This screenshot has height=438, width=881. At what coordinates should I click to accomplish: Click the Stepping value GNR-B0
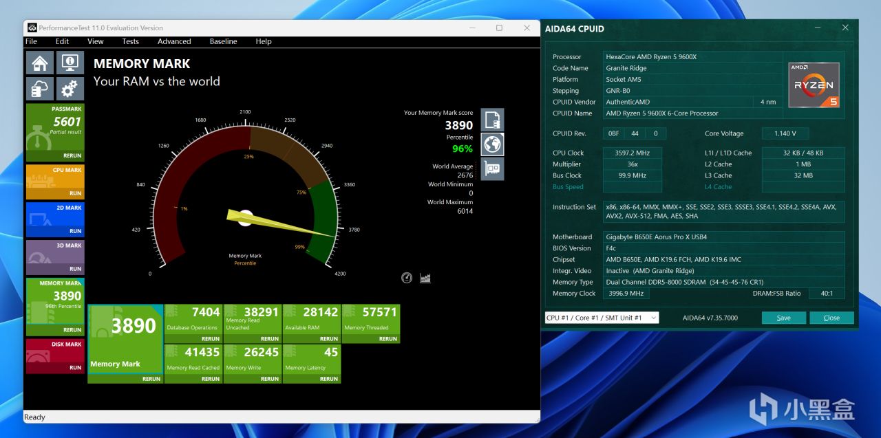pyautogui.click(x=694, y=91)
